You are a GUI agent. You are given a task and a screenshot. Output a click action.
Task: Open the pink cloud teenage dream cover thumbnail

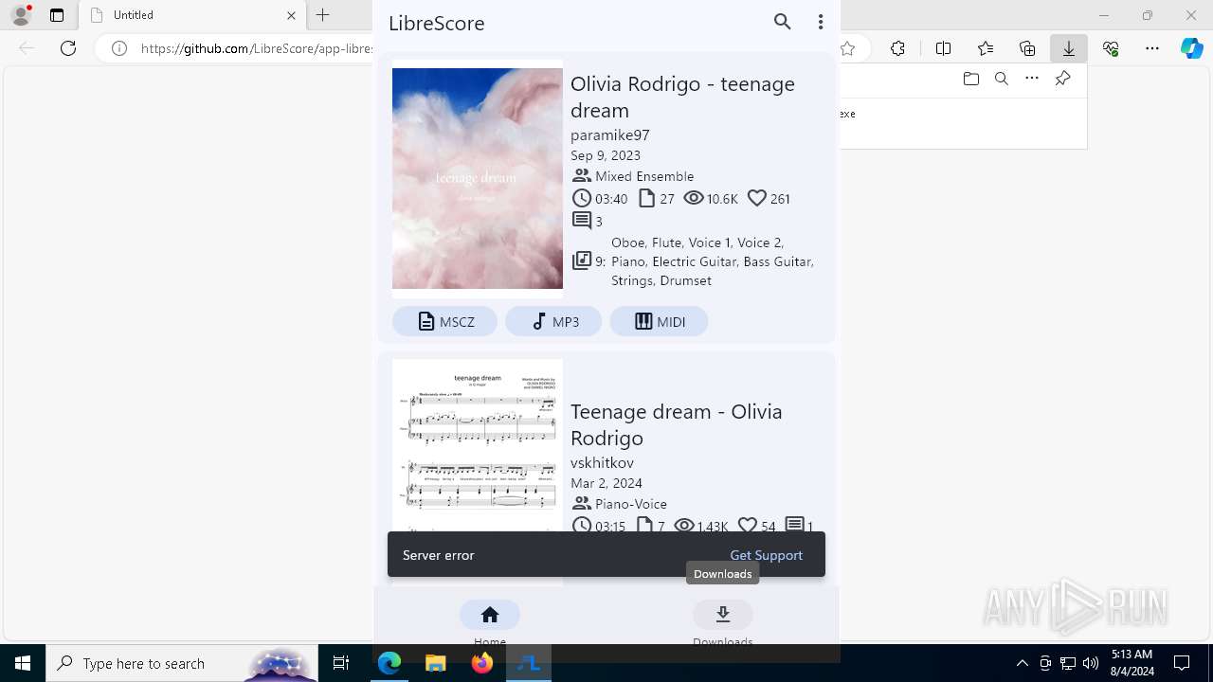(478, 178)
